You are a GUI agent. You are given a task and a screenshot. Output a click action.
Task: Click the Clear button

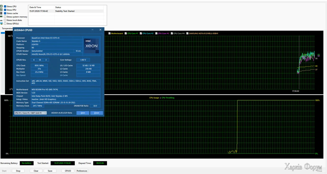tap(36, 171)
